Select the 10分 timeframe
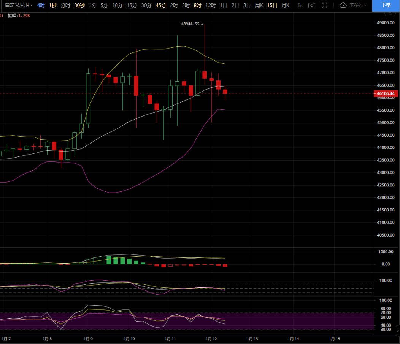Image resolution: width=400 pixels, height=344 pixels. coord(117,5)
